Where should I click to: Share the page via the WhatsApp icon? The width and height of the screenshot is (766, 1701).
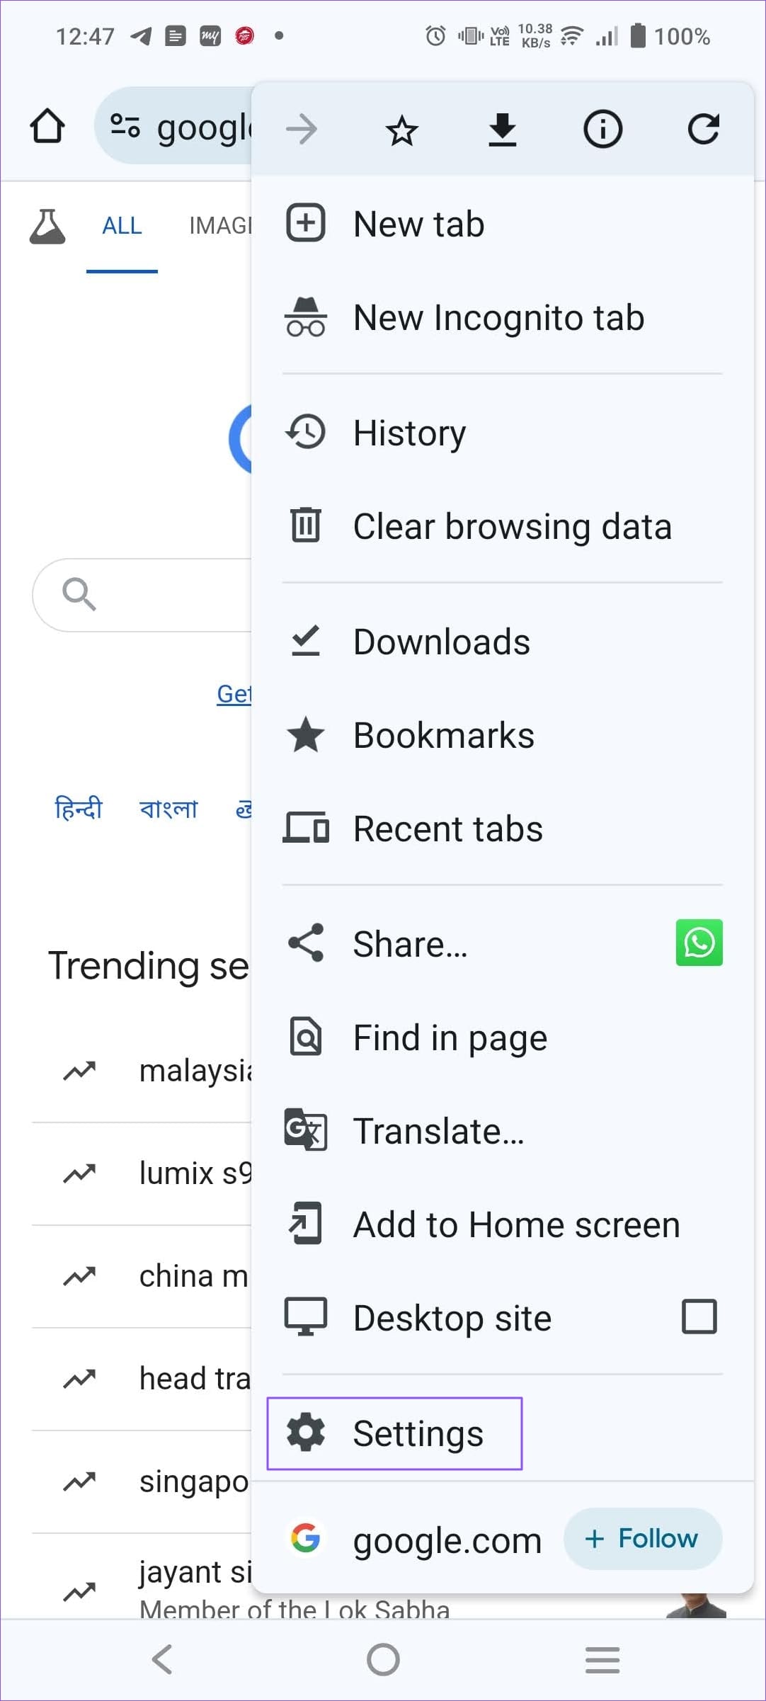click(699, 943)
